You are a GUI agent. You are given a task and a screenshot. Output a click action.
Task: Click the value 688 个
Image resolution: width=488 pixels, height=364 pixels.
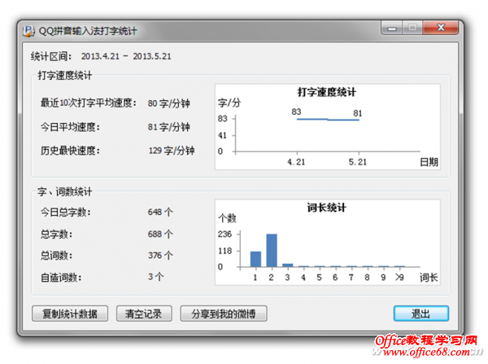point(160,234)
